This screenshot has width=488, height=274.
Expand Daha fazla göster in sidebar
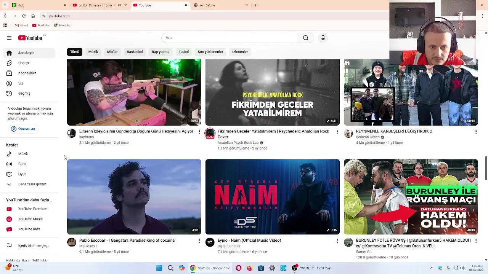[29, 184]
